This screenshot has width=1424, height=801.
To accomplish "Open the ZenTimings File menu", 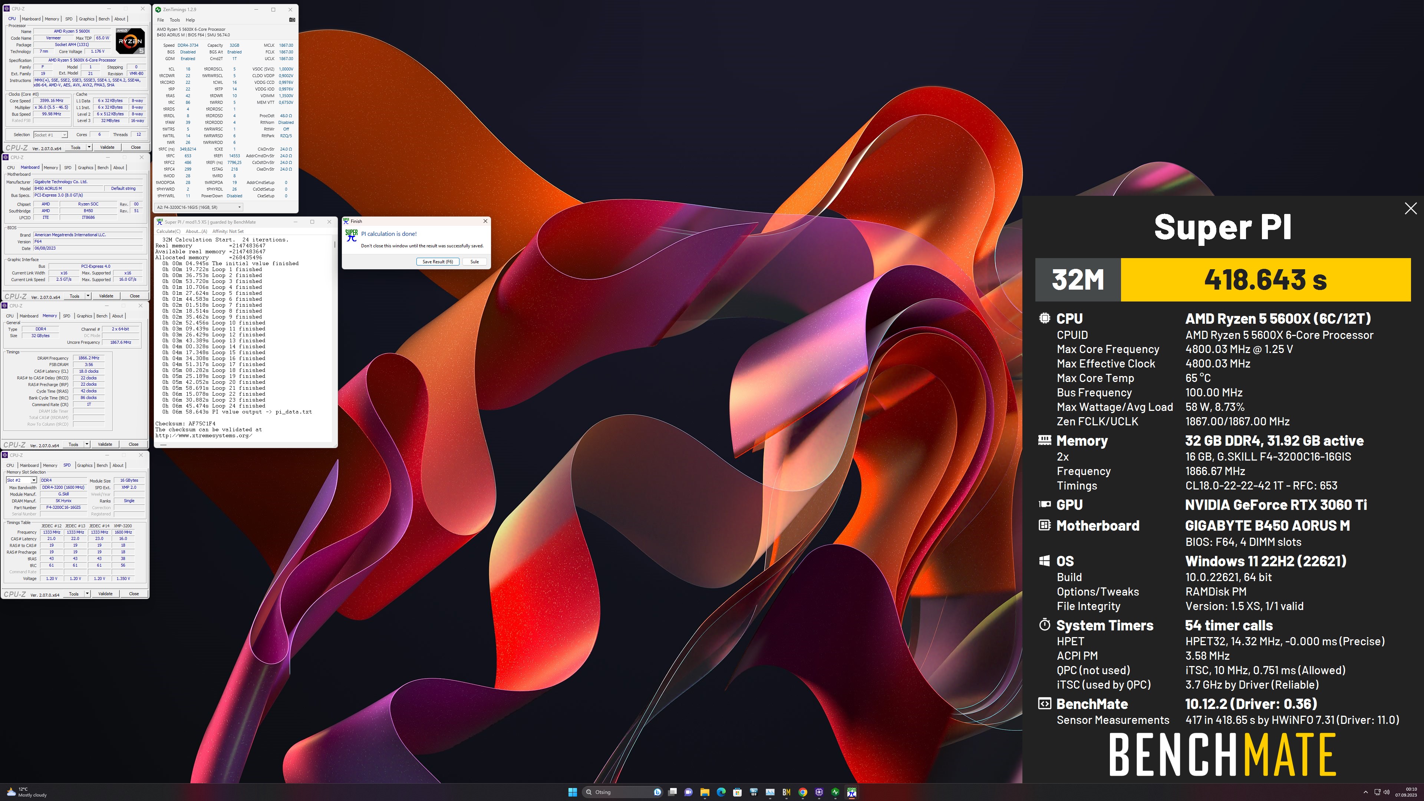I will click(x=160, y=20).
